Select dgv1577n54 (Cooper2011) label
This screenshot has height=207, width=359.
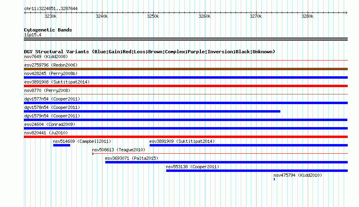[x=52, y=99]
